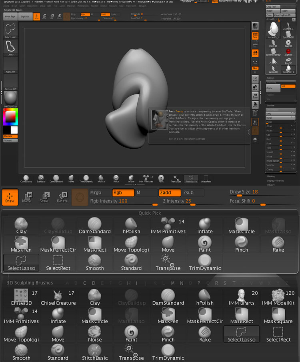Select the red ZSphere tool
The image size is (300, 362).
click(x=288, y=52)
